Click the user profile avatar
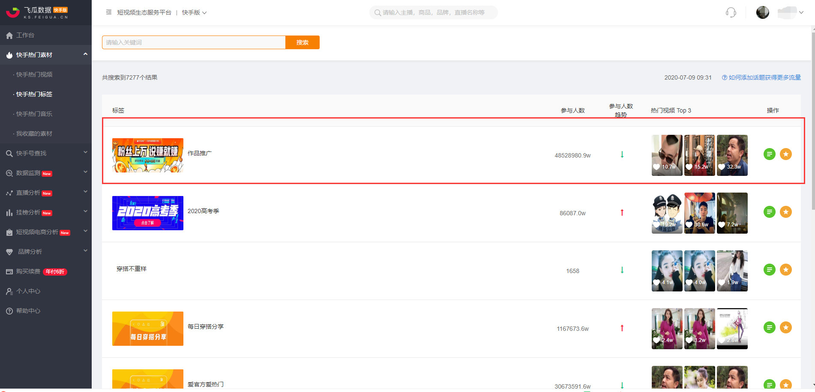Viewport: 815px width, 392px height. (762, 13)
